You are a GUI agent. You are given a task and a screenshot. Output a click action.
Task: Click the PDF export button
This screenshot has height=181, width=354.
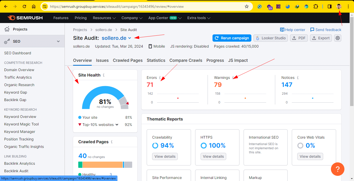pyautogui.click(x=299, y=38)
